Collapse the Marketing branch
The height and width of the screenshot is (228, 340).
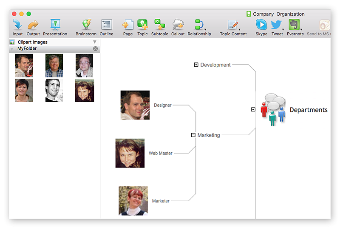click(x=193, y=135)
